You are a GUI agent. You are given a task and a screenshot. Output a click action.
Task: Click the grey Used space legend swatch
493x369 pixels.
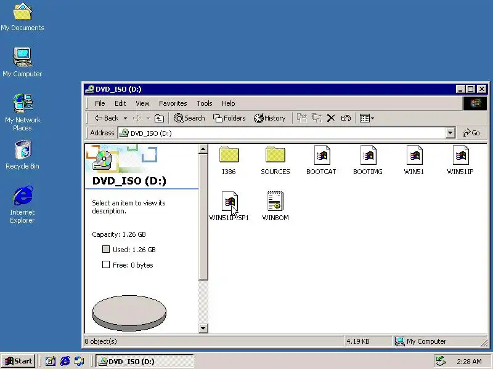click(x=106, y=249)
